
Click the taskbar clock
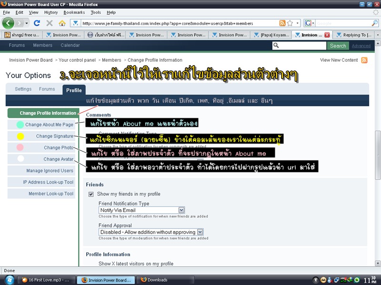[x=370, y=280]
